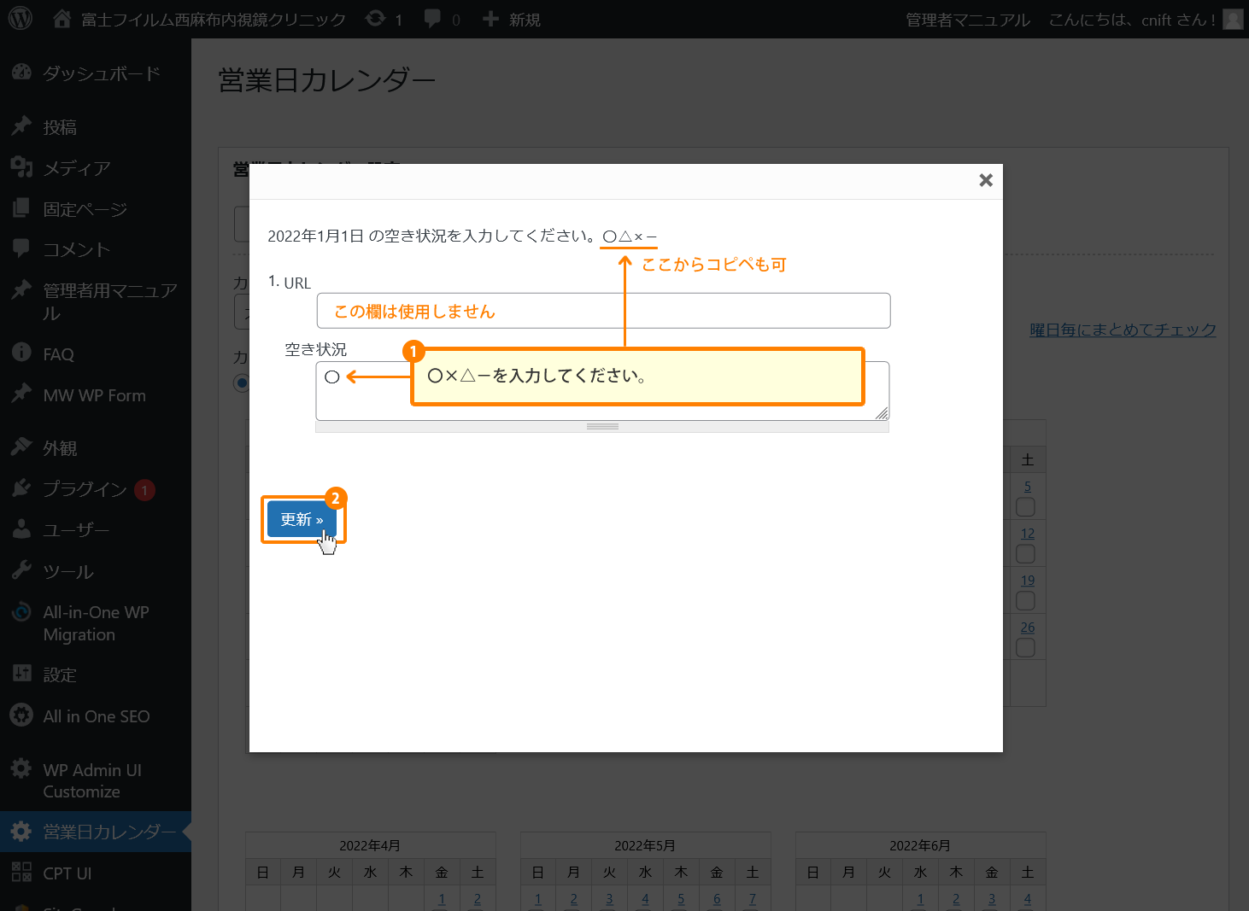Open 管理者マニュアル in admin bar
This screenshot has height=911, width=1249.
968,20
